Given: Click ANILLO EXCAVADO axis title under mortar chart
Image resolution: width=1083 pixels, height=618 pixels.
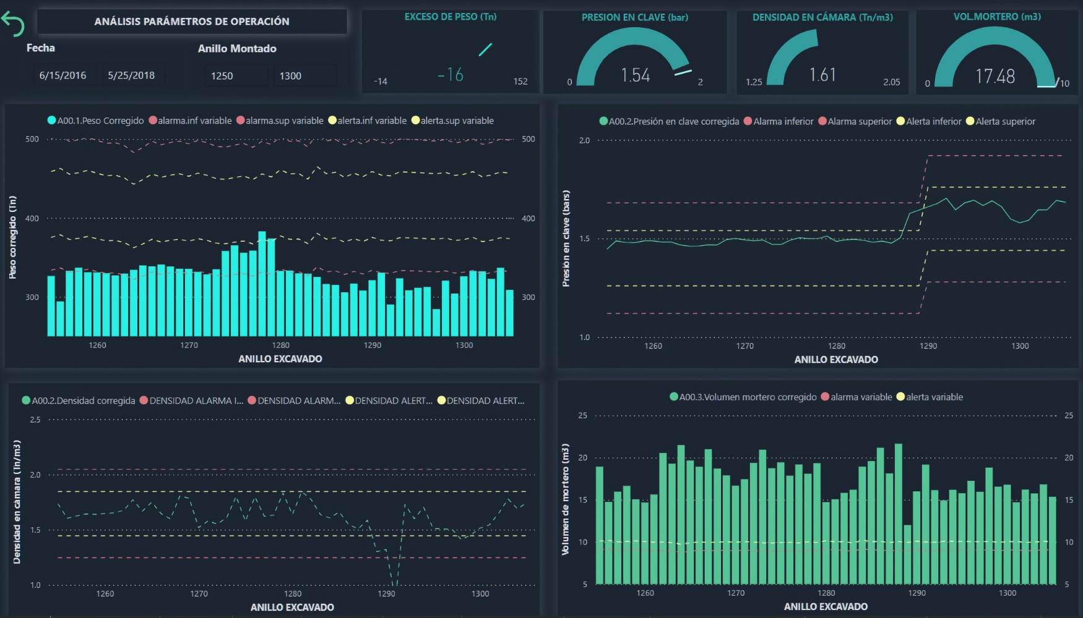Looking at the screenshot, I should pos(826,606).
